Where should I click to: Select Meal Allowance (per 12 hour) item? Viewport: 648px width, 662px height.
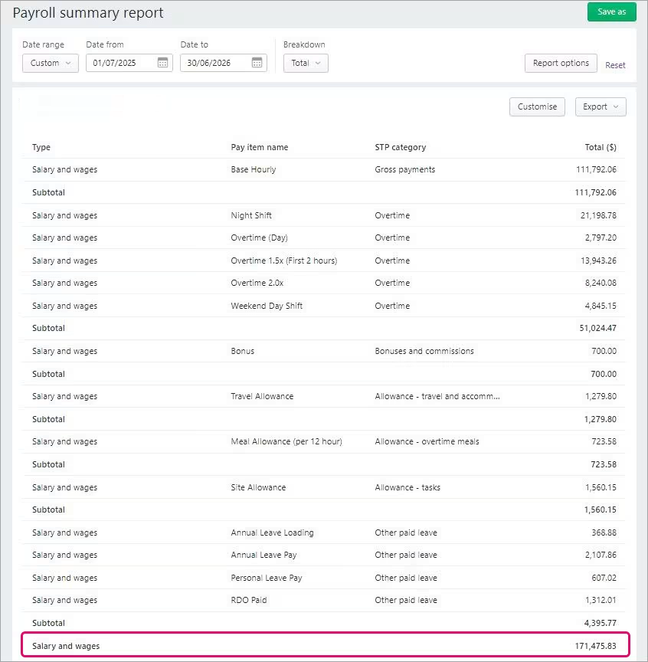pos(286,441)
